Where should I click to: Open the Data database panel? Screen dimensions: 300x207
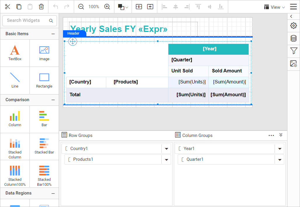pyautogui.click(x=294, y=38)
